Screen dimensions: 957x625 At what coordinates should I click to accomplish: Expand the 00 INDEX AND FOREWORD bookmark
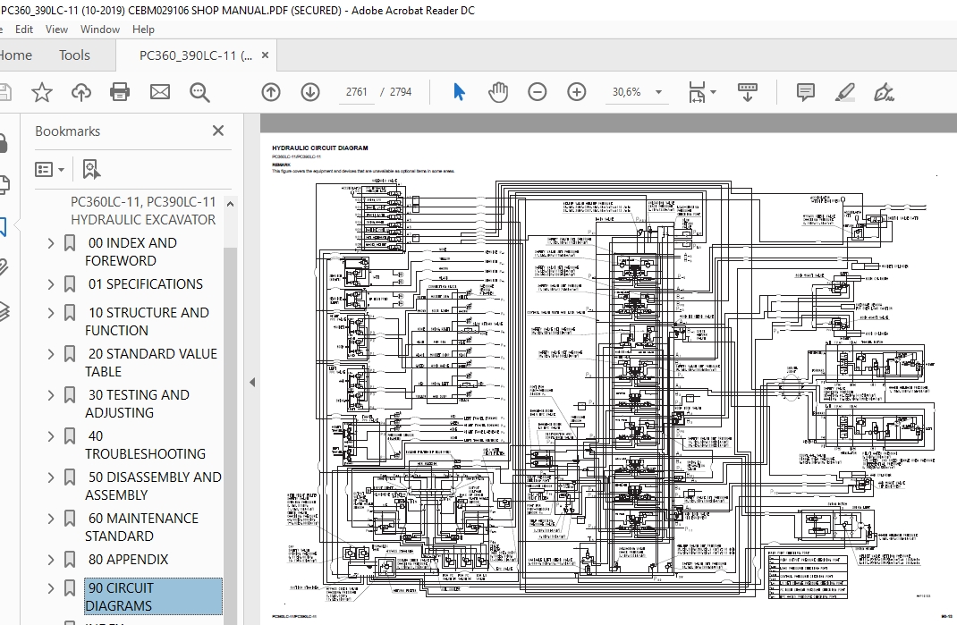(51, 243)
